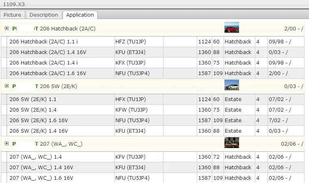This screenshot has height=183, width=309.
Task: Click engine code KFV (TU3JP)
Action: [x=131, y=157]
